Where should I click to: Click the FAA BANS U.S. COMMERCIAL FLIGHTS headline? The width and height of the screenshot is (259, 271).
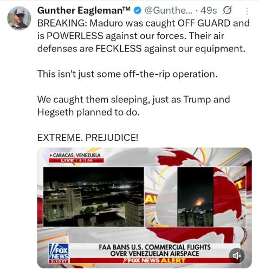pos(154,250)
